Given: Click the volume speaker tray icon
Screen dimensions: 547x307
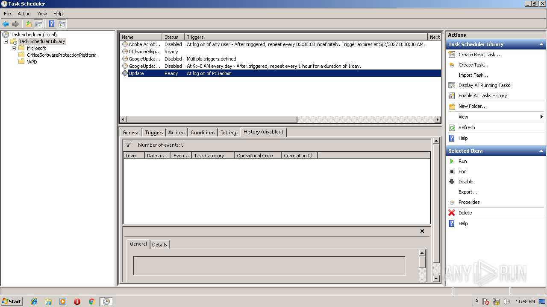Looking at the screenshot, I should [x=506, y=301].
